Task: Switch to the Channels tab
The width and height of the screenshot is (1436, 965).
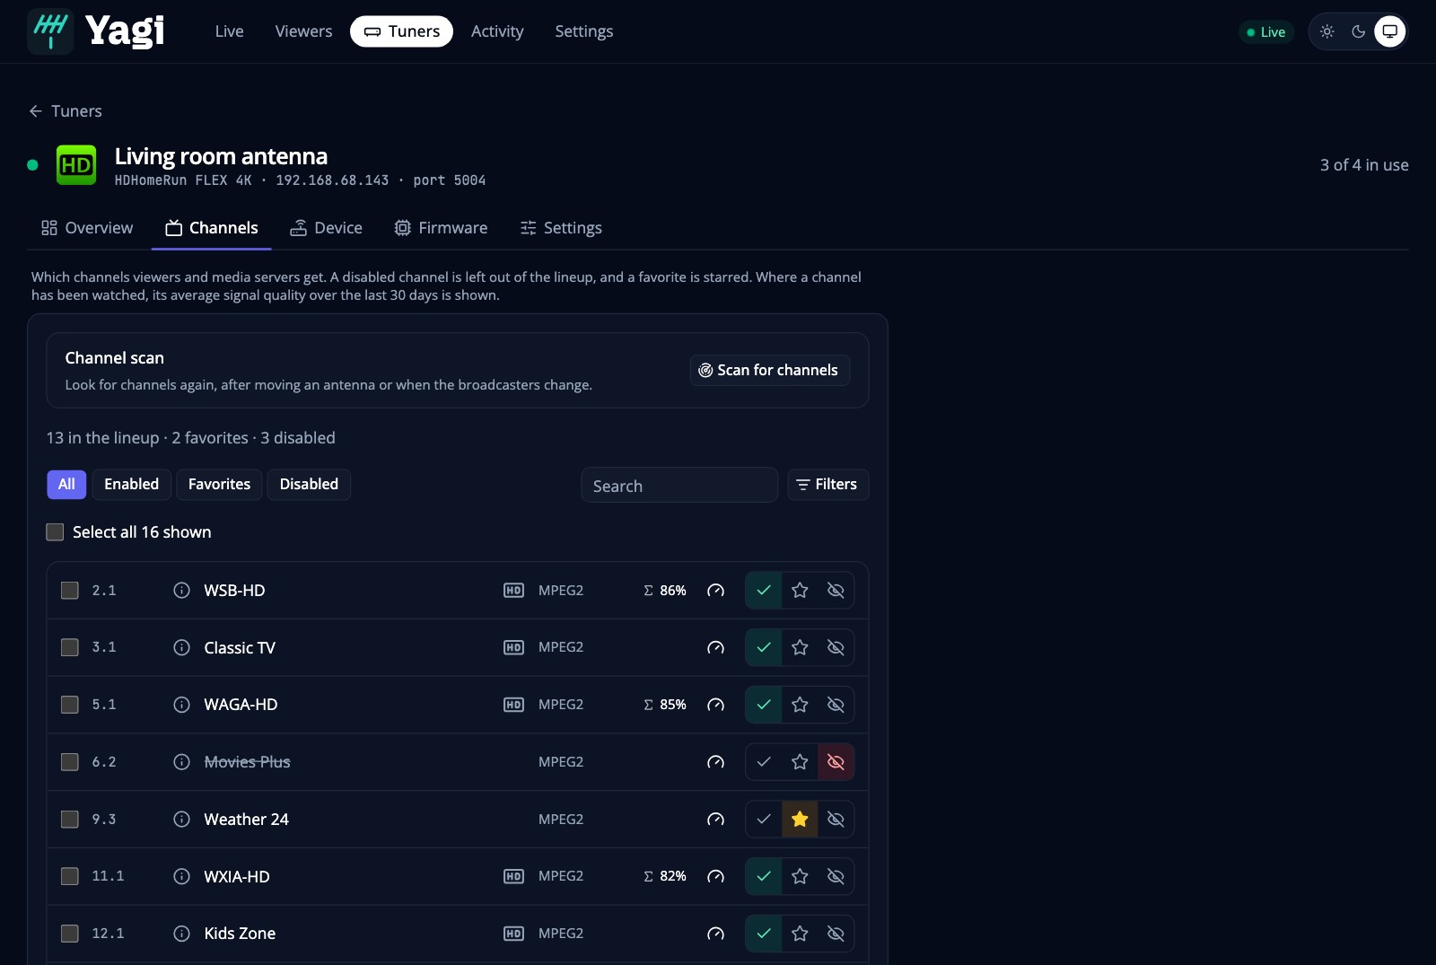Action: pos(212,228)
